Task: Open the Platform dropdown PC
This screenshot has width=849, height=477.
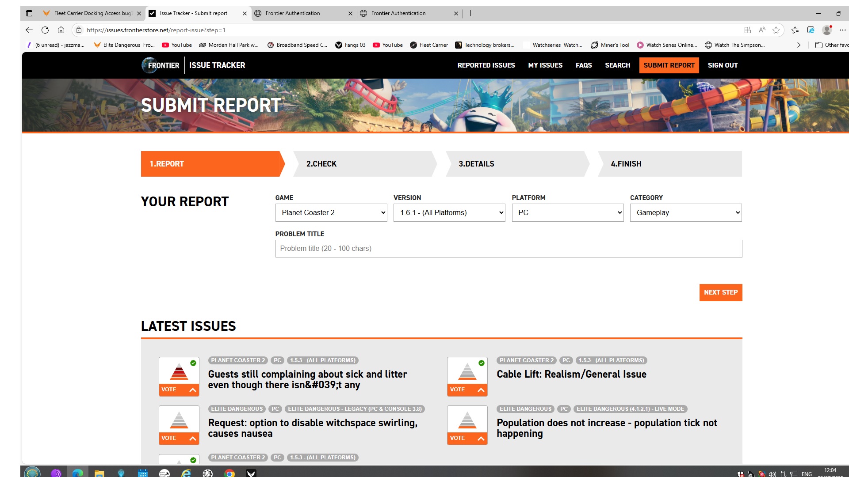Action: coord(568,212)
